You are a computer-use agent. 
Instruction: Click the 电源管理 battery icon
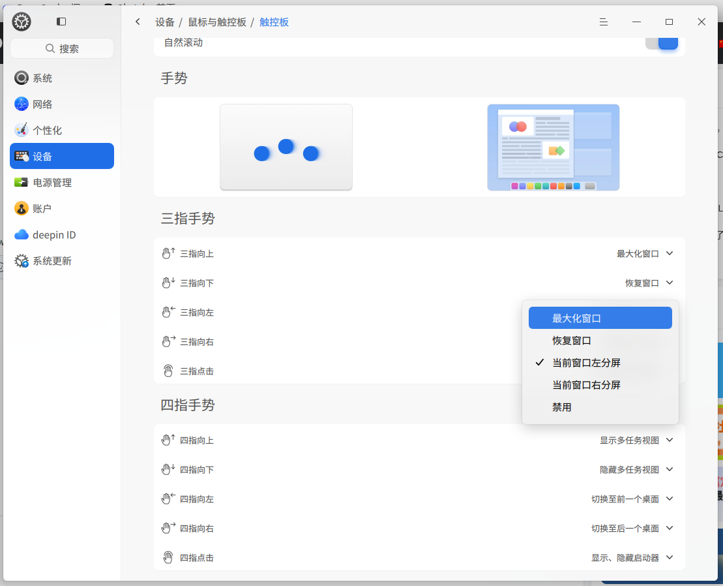click(22, 182)
